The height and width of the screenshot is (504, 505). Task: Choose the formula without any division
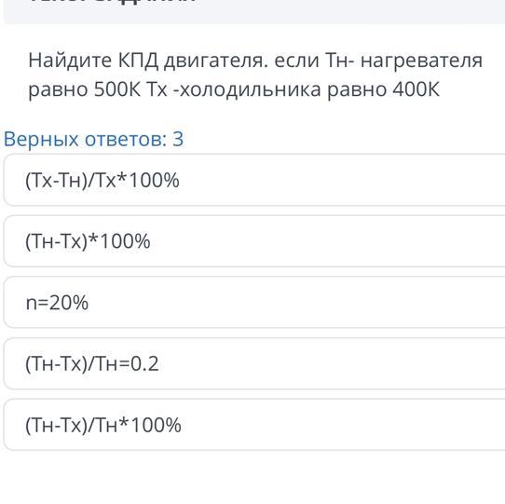click(x=254, y=241)
